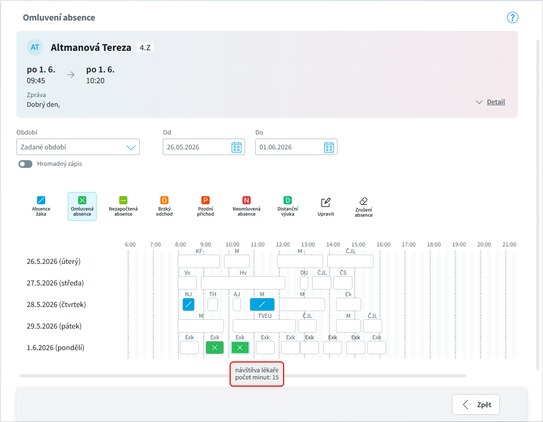Viewport: 543px width, 422px height.
Task: Select the Upravit pencil tool
Action: tap(326, 207)
